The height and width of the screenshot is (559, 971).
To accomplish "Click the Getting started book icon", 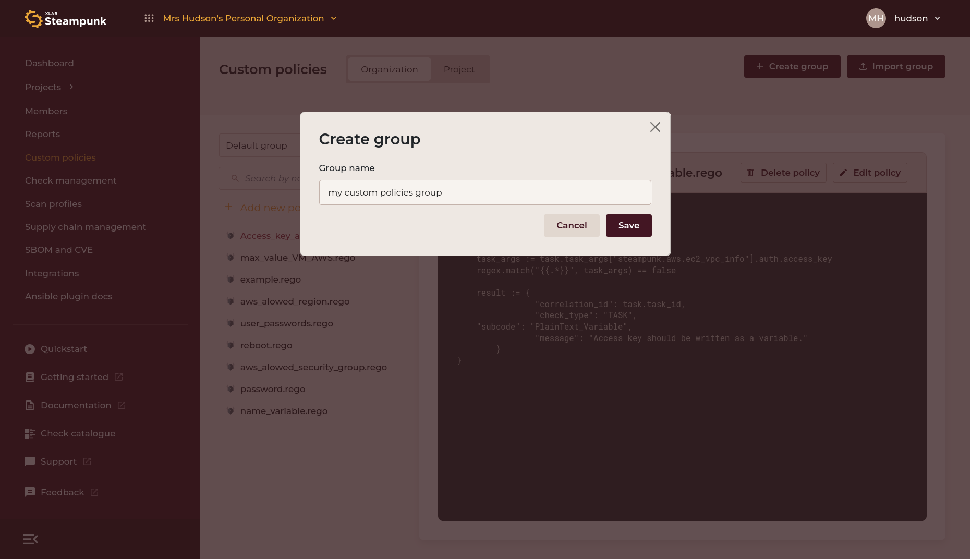I will (x=30, y=377).
